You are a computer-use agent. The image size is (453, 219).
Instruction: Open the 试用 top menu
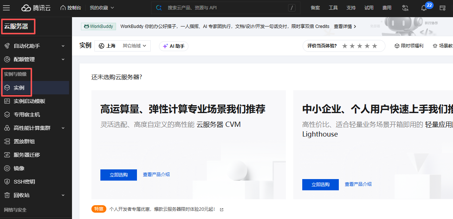pyautogui.click(x=369, y=8)
